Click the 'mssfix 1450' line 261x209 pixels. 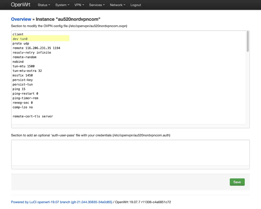tap(23, 75)
